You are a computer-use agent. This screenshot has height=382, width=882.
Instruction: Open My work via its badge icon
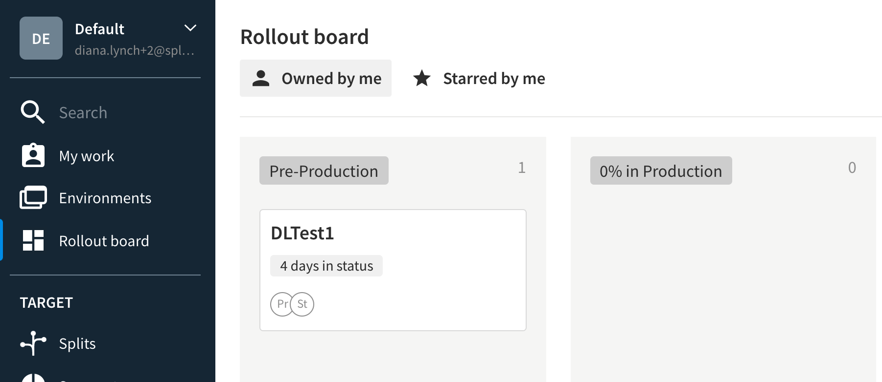pos(33,155)
